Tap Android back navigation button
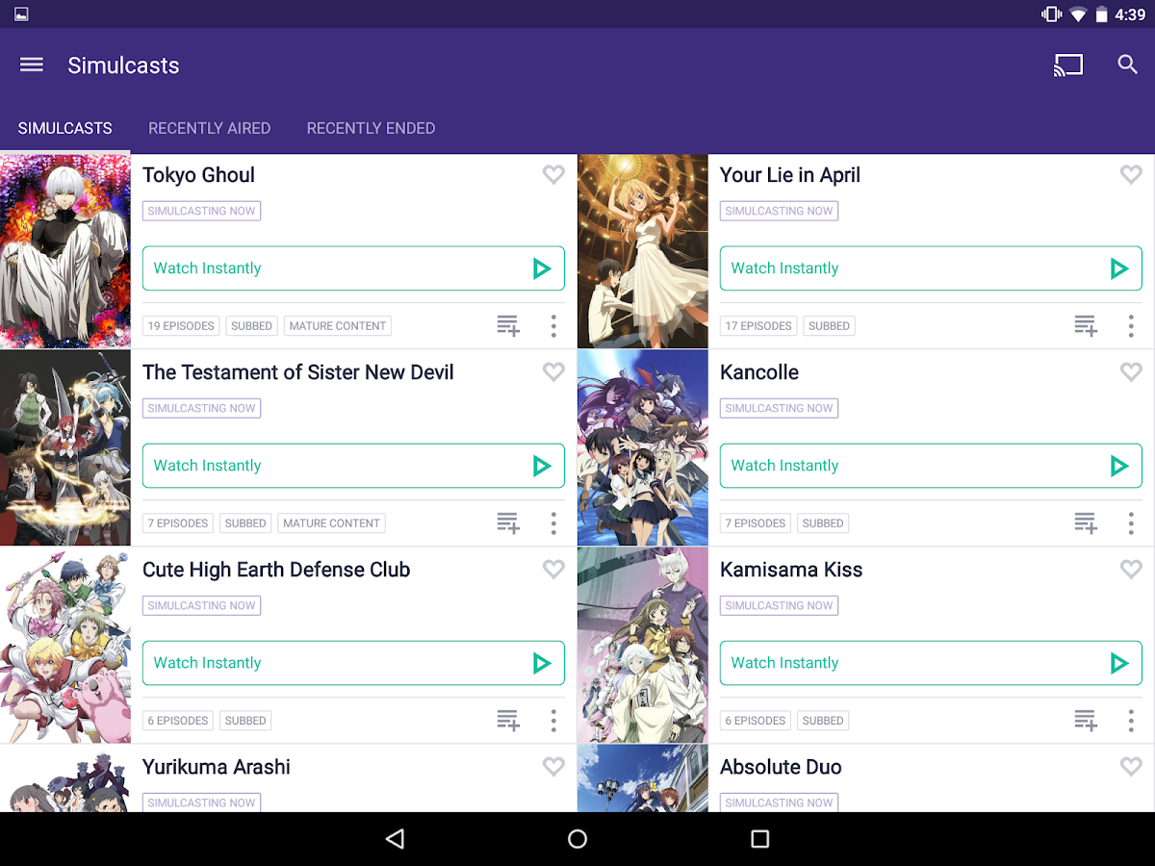1155x866 pixels. (395, 839)
